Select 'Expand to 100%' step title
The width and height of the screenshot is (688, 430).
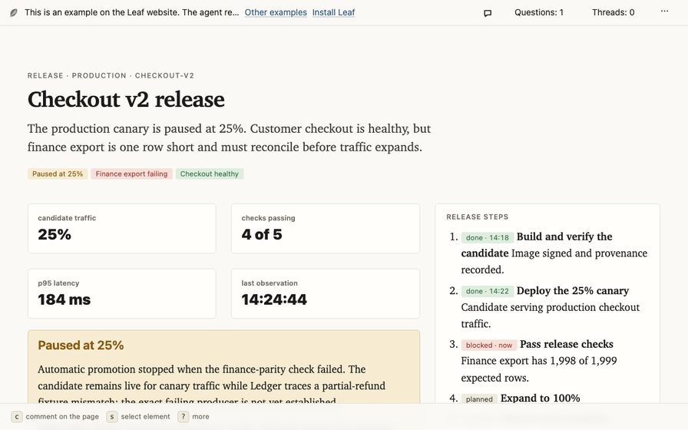click(540, 398)
